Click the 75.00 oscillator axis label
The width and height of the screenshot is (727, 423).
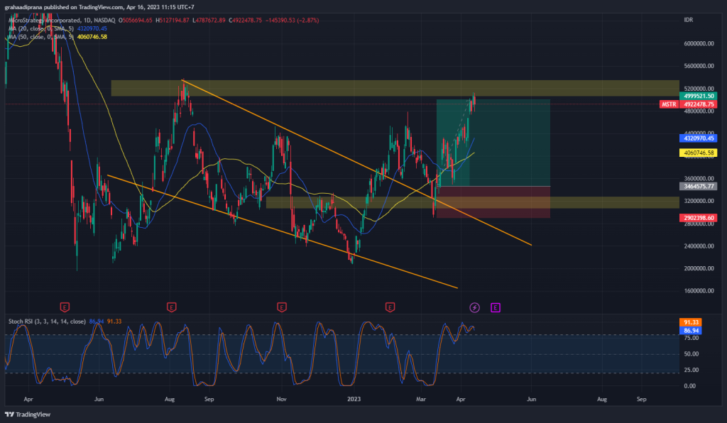[692, 339]
